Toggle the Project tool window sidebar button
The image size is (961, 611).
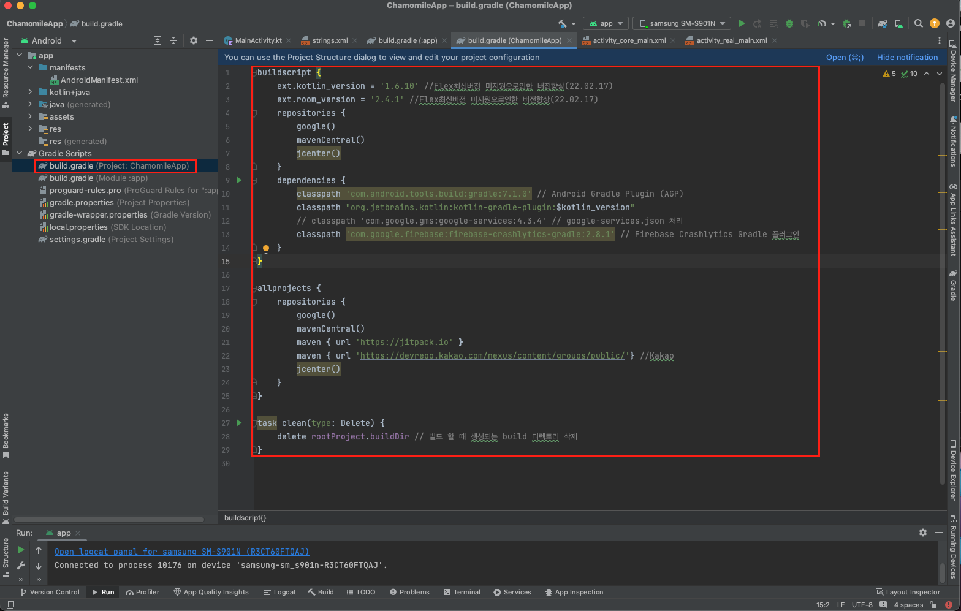coord(6,139)
